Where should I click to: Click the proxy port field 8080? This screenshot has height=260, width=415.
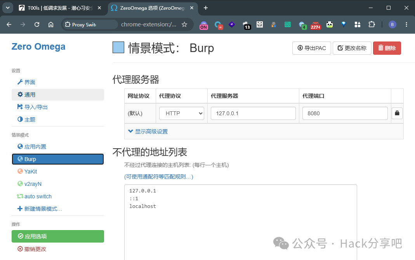pos(345,113)
